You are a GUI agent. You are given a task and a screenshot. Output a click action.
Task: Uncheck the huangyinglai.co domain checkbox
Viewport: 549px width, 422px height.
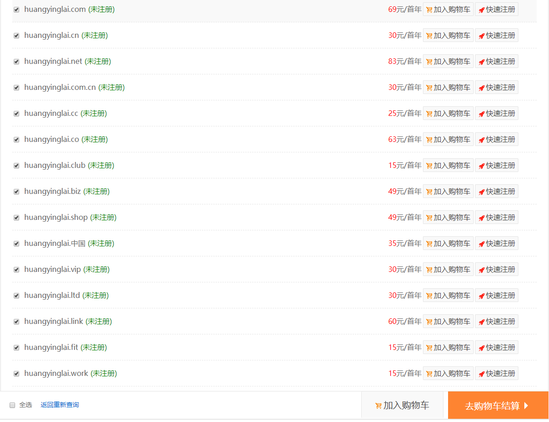(16, 140)
